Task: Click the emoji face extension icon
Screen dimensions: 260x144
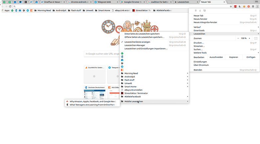Action: [244, 6]
